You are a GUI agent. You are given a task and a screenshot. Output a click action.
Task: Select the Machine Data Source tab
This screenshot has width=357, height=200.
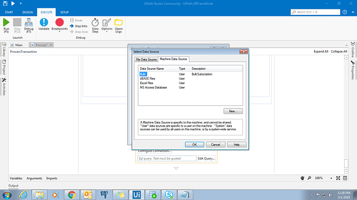[x=173, y=59]
